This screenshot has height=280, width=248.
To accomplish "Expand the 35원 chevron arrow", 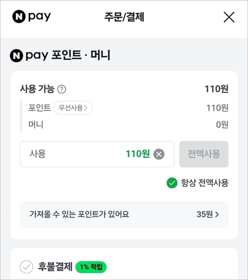I will [x=217, y=214].
